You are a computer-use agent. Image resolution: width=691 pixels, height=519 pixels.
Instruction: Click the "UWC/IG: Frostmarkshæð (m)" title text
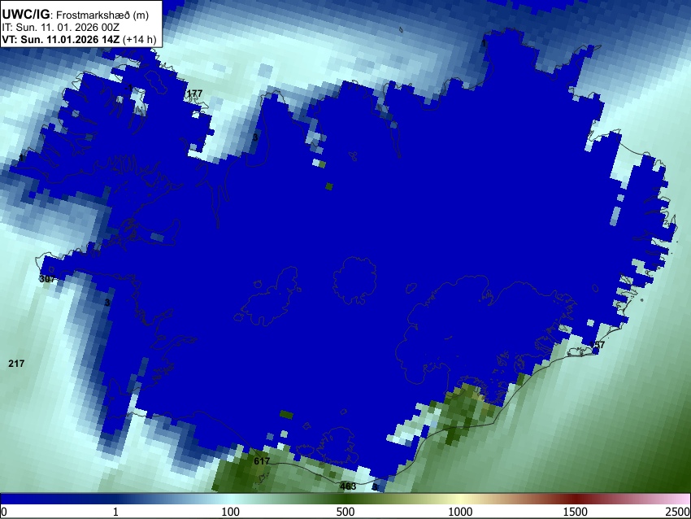[x=76, y=15]
